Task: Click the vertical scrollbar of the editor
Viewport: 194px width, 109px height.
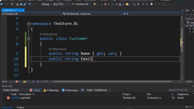Action: pyautogui.click(x=182, y=40)
